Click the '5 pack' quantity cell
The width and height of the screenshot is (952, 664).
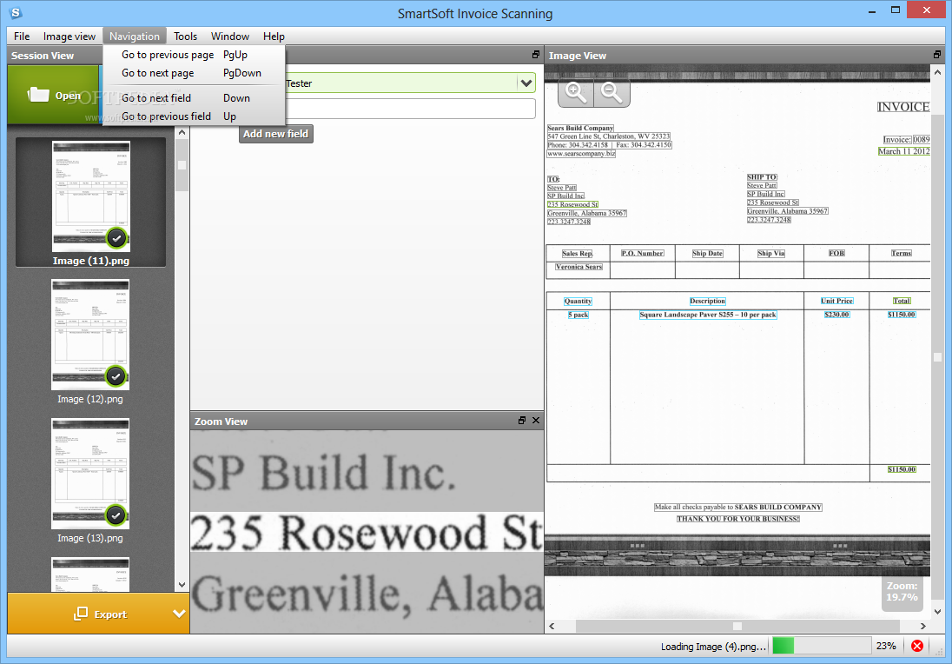click(578, 315)
